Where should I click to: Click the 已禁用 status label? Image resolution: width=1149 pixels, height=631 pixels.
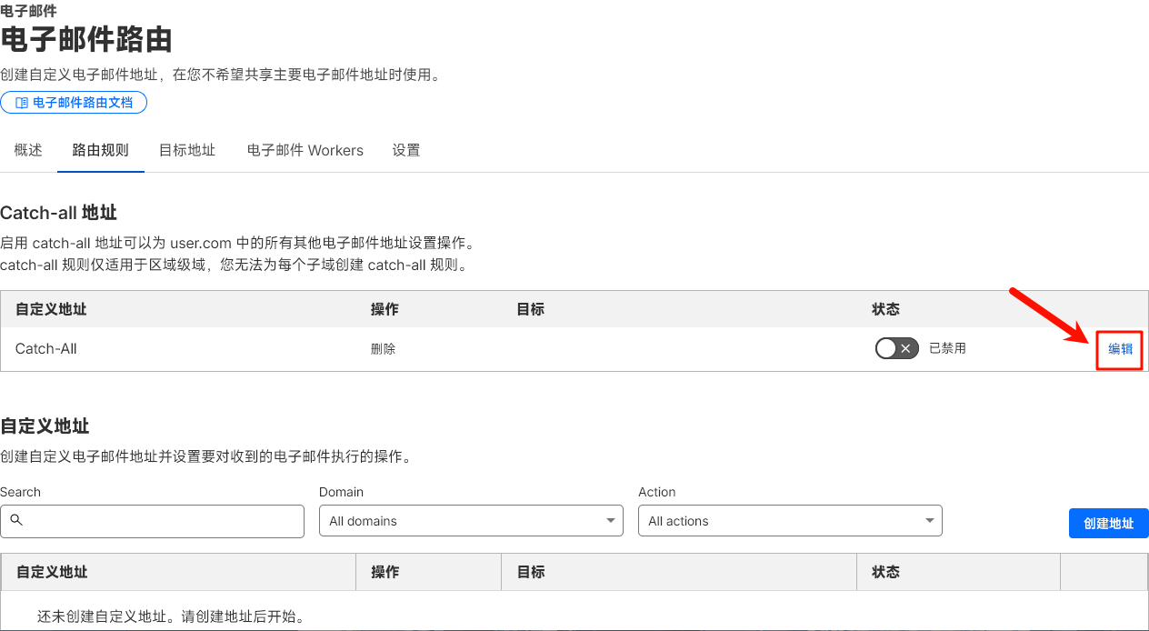(x=947, y=348)
